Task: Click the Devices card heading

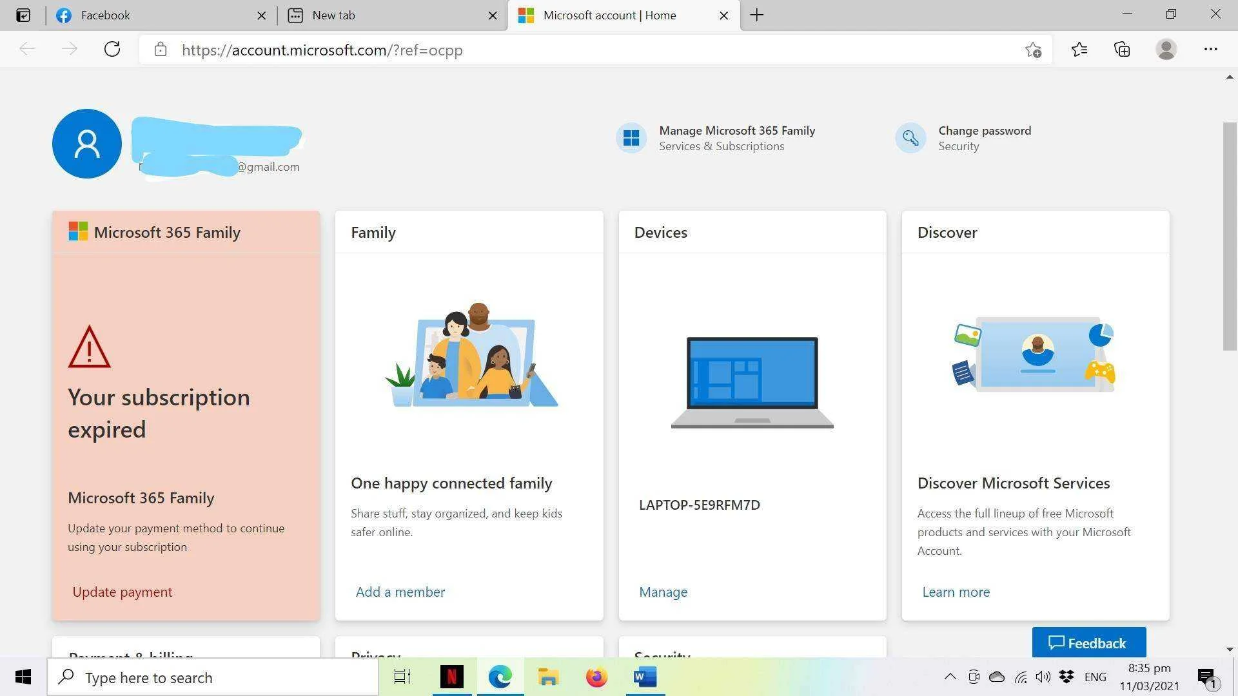Action: tap(661, 233)
